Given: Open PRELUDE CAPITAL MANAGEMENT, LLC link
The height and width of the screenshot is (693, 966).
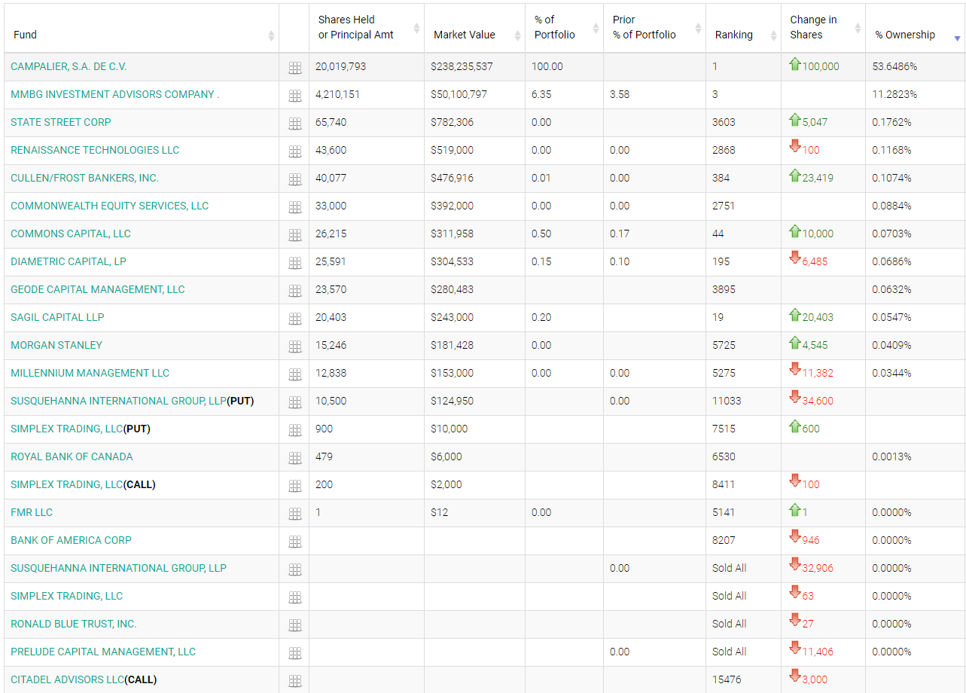Looking at the screenshot, I should pyautogui.click(x=103, y=652).
